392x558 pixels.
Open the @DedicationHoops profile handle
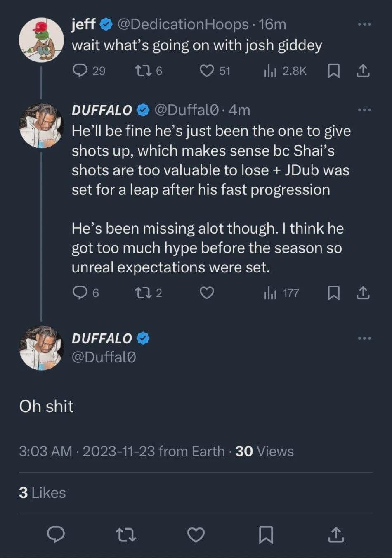pos(183,24)
